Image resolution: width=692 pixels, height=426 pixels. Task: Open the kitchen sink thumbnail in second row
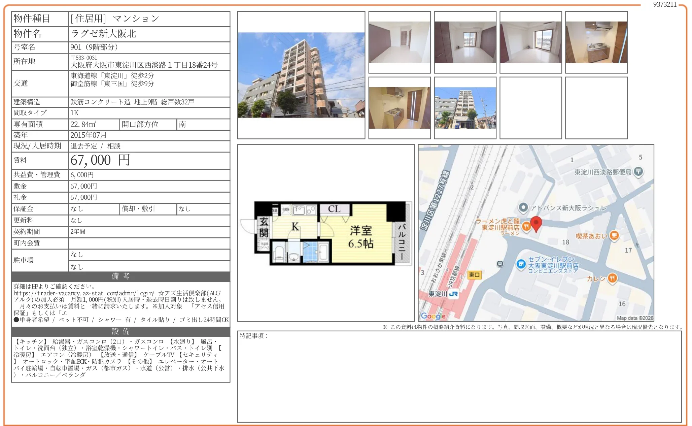coord(399,108)
